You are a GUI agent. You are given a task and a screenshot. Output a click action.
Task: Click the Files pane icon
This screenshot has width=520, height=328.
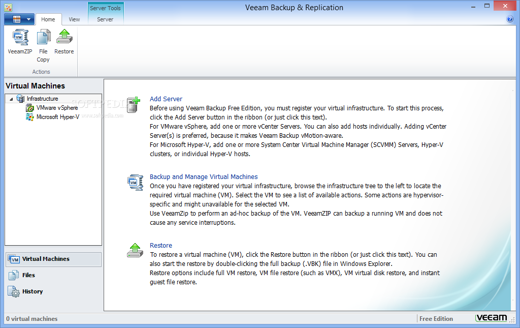tap(14, 275)
